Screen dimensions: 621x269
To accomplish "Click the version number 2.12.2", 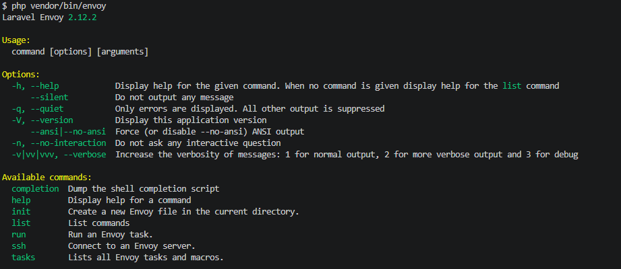I will pyautogui.click(x=84, y=17).
